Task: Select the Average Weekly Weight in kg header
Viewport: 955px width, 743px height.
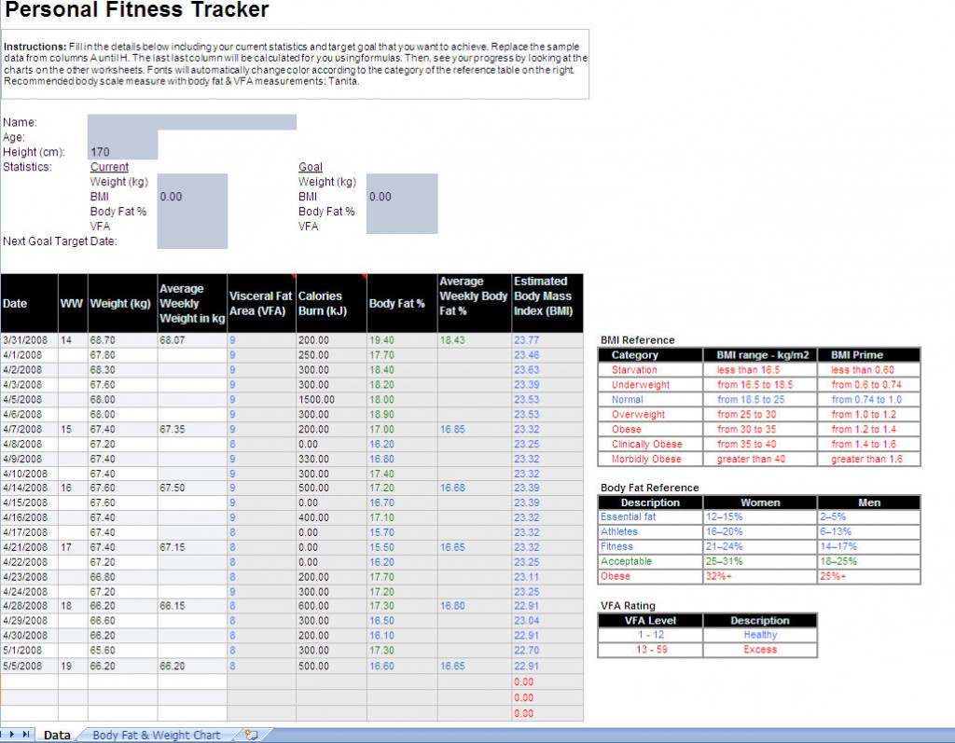Action: (192, 303)
